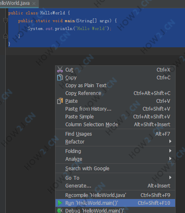Click the fold end marker in gutter
Image resolution: width=185 pixels, height=213 pixels.
pyautogui.click(x=5, y=36)
